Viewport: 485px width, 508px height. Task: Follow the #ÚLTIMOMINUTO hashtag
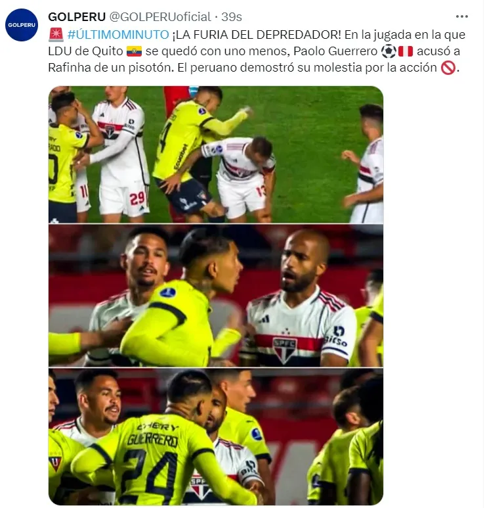118,35
